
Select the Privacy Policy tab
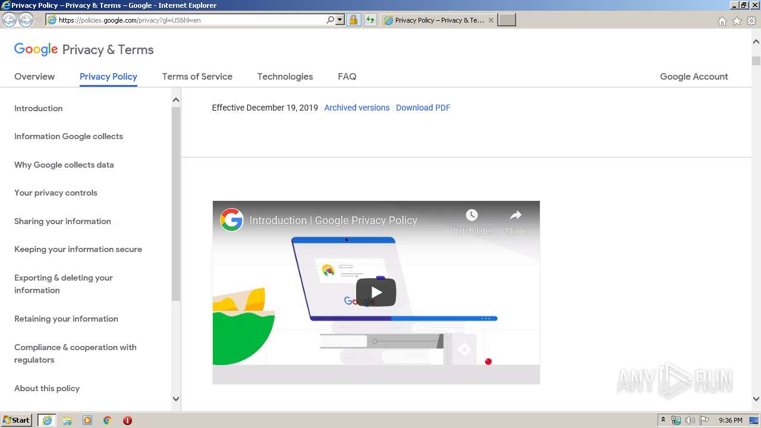pos(108,77)
